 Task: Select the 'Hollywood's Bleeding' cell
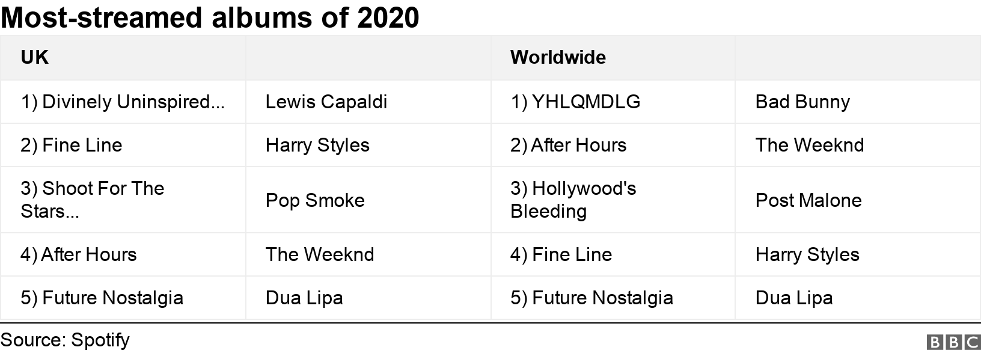573,200
